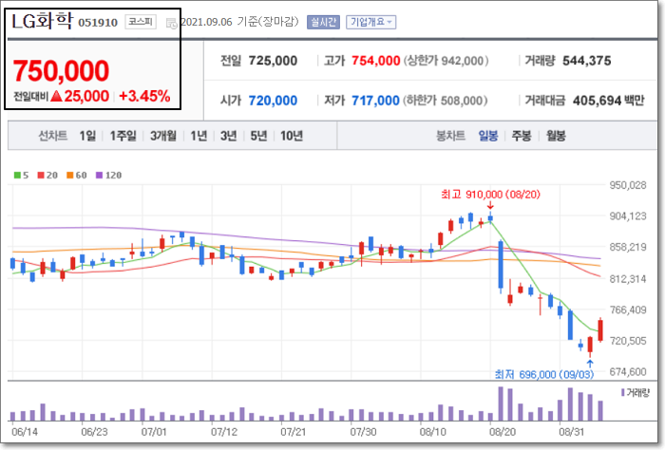Select the 3년 line chart period

click(228, 136)
